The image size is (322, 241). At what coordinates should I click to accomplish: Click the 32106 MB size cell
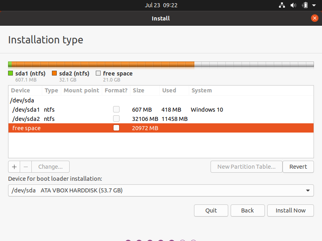pos(145,119)
